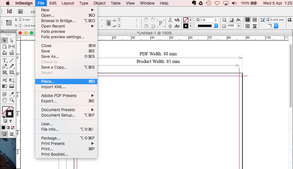Select the Direct Selection tool (white arrow)
This screenshot has height=169, width=293.
[12, 40]
